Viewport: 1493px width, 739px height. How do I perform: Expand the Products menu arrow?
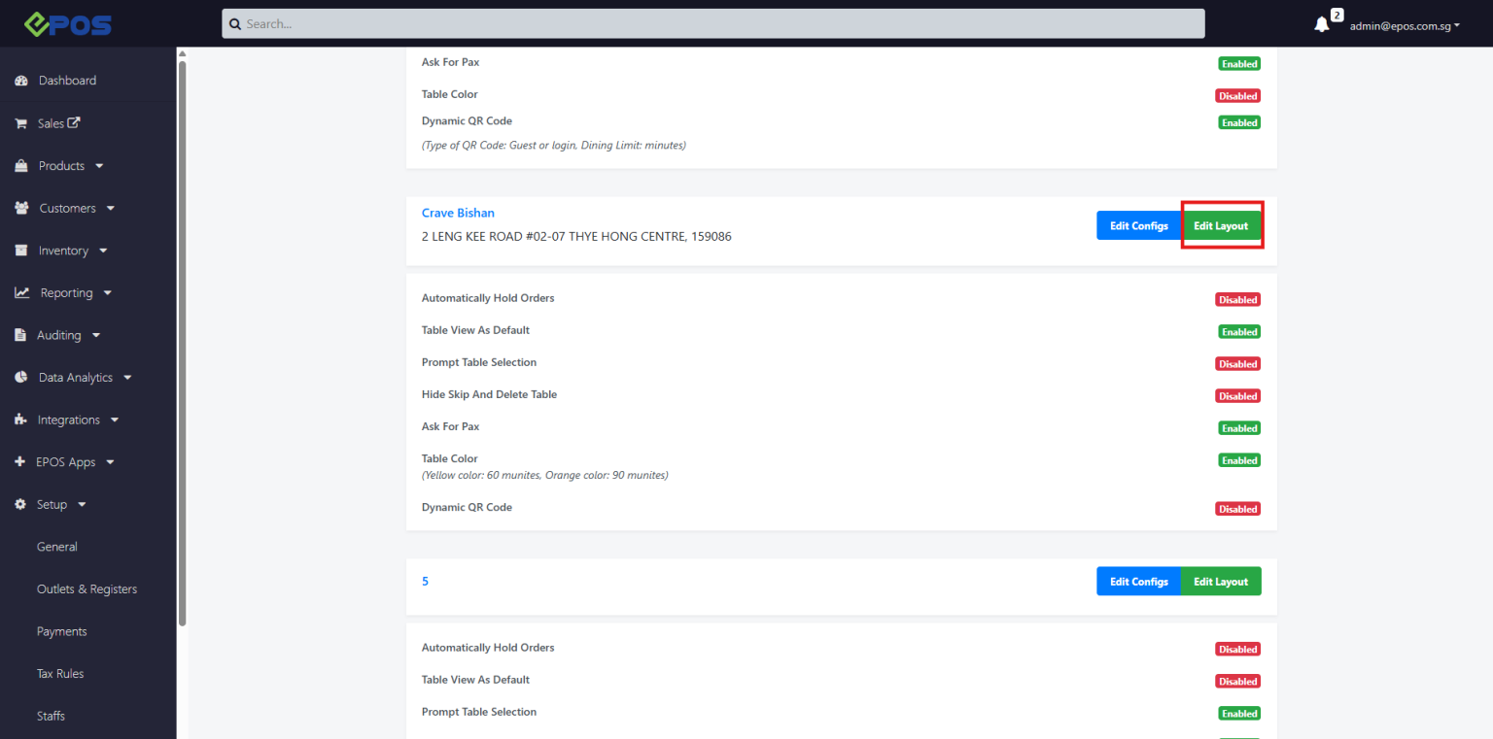[99, 166]
